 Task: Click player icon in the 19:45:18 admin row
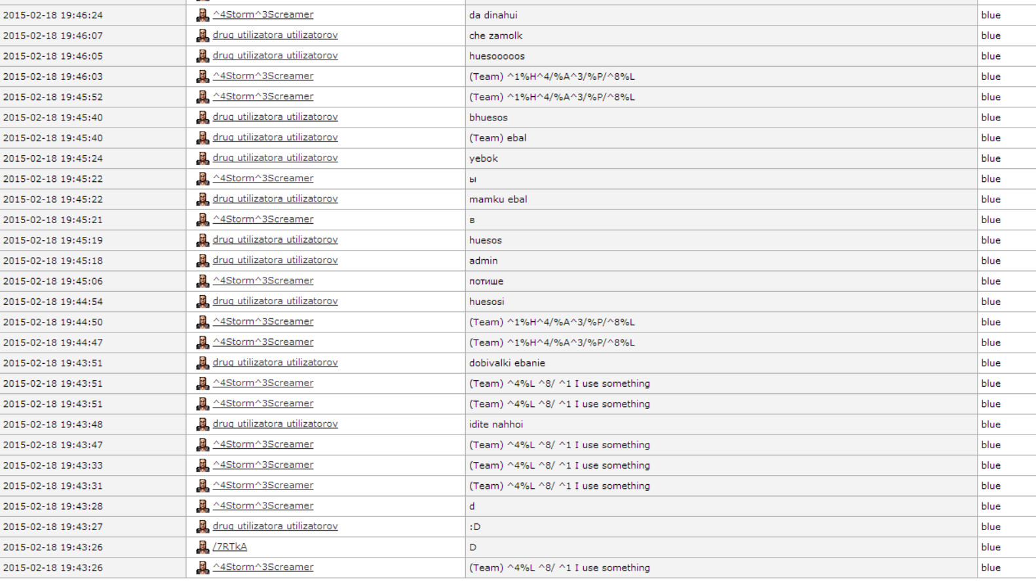point(202,260)
